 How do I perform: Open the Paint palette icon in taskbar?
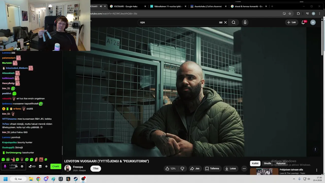point(53,179)
